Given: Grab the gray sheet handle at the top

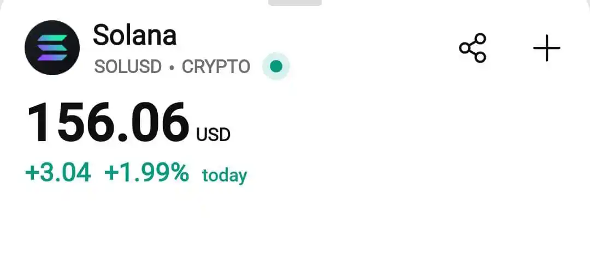Looking at the screenshot, I should [x=295, y=3].
